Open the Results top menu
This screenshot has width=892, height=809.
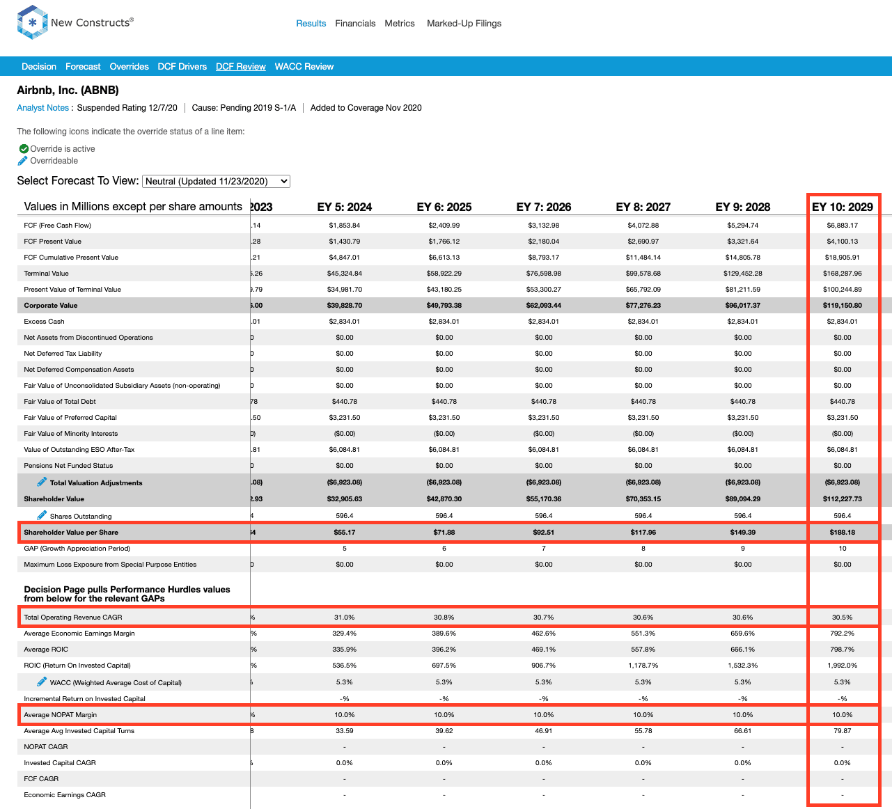point(311,24)
